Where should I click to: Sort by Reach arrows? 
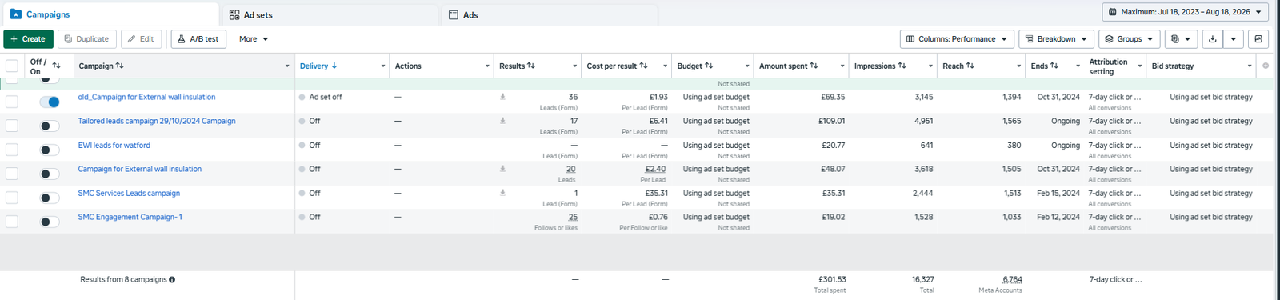(x=970, y=66)
